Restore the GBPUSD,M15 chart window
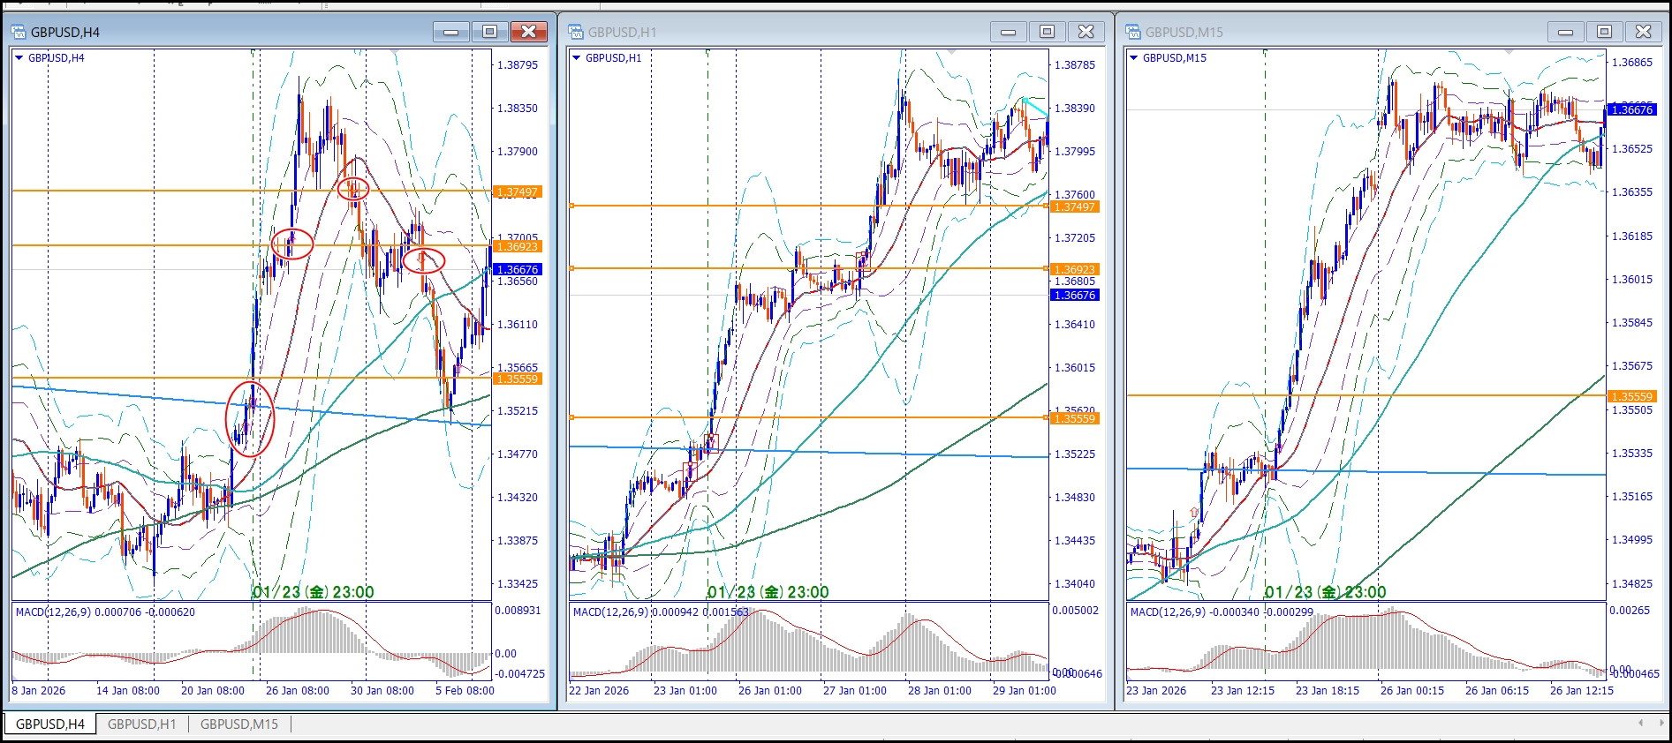The width and height of the screenshot is (1672, 743). pos(1604,33)
